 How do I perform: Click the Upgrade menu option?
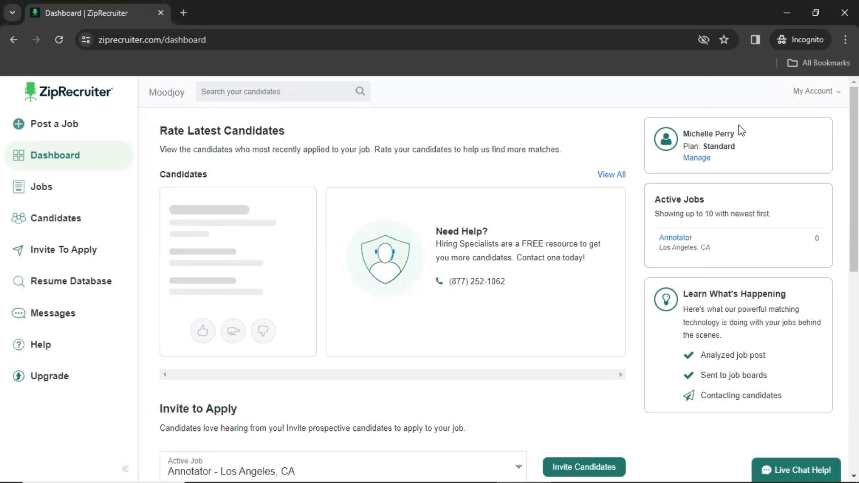(50, 376)
